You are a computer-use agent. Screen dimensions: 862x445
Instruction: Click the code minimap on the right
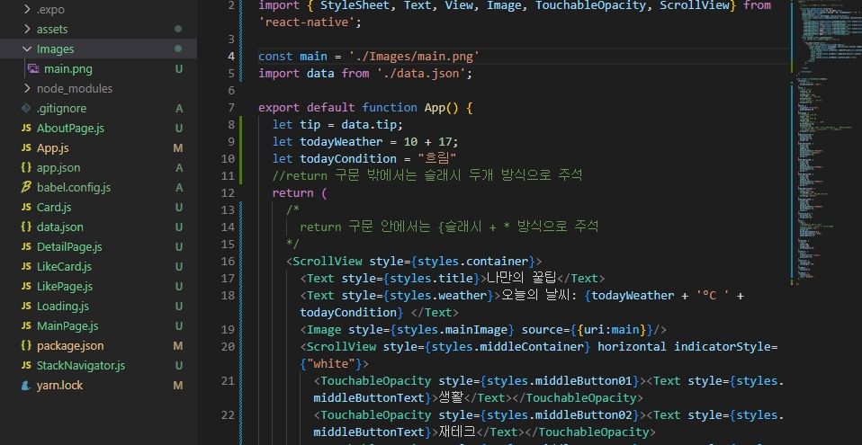[x=824, y=143]
